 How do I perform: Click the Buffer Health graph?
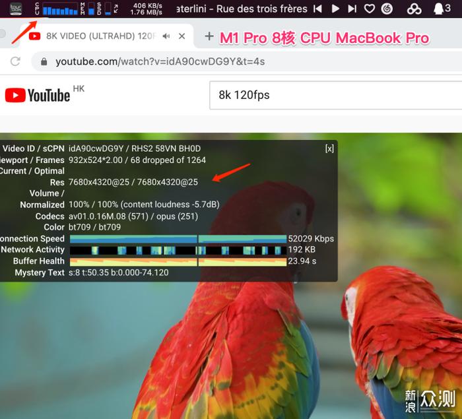[178, 262]
